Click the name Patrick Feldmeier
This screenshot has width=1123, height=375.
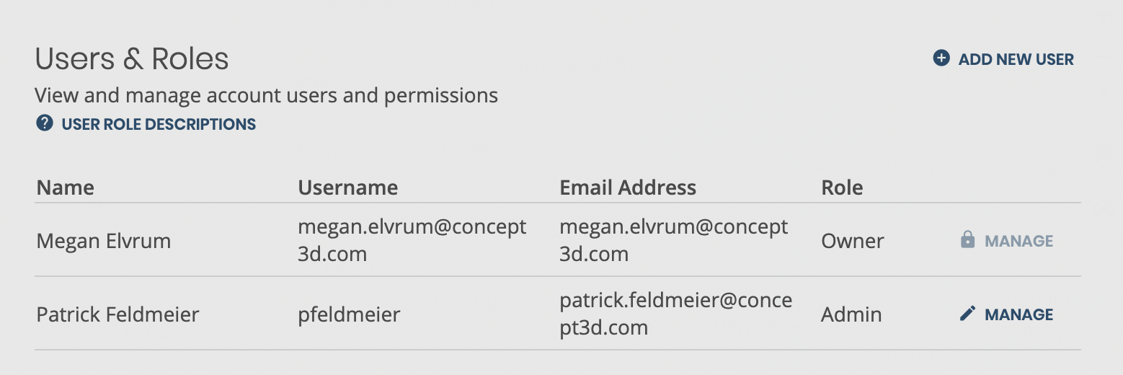click(x=118, y=314)
